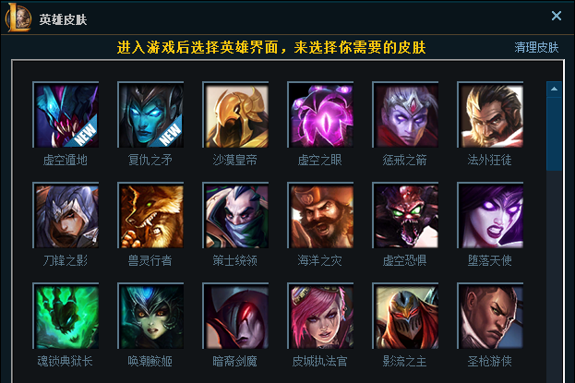Select the 惩戒之箭 portrait

[405, 114]
